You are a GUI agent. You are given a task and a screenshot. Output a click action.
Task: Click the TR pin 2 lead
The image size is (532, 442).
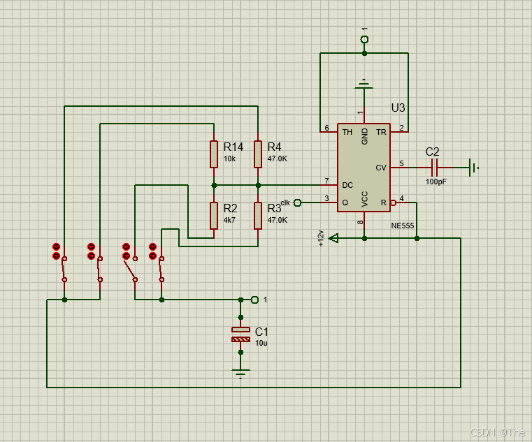(399, 132)
